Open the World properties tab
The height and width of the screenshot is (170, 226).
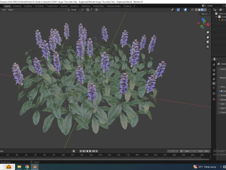pos(214,88)
